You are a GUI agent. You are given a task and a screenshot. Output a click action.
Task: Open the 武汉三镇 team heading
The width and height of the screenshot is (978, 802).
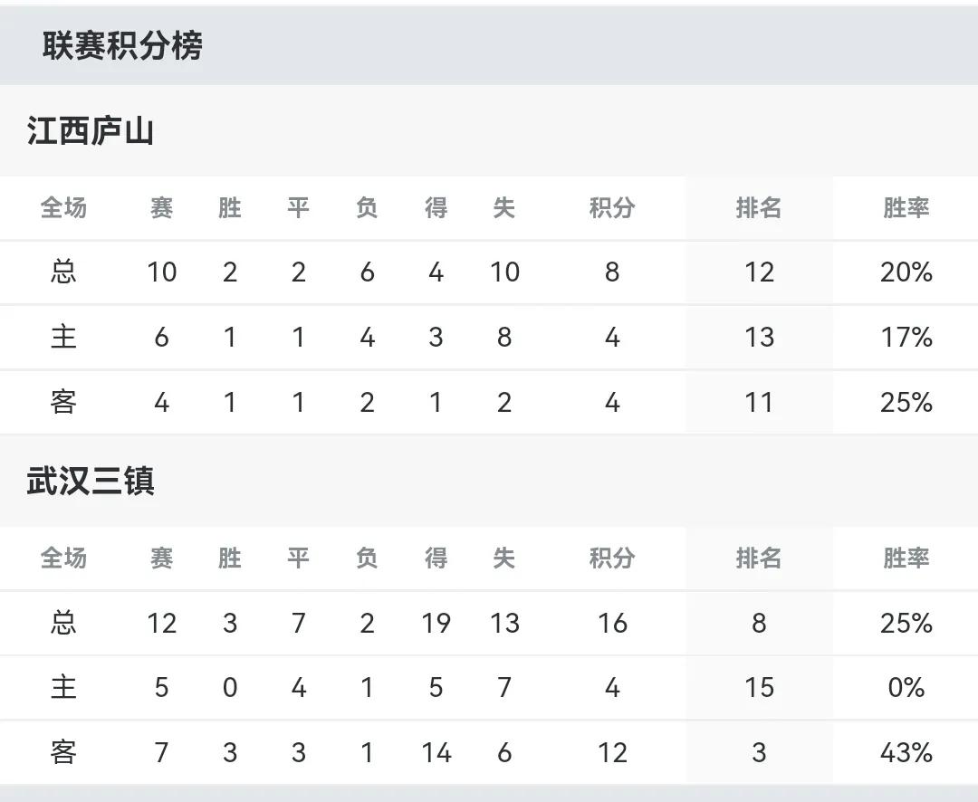tap(91, 482)
